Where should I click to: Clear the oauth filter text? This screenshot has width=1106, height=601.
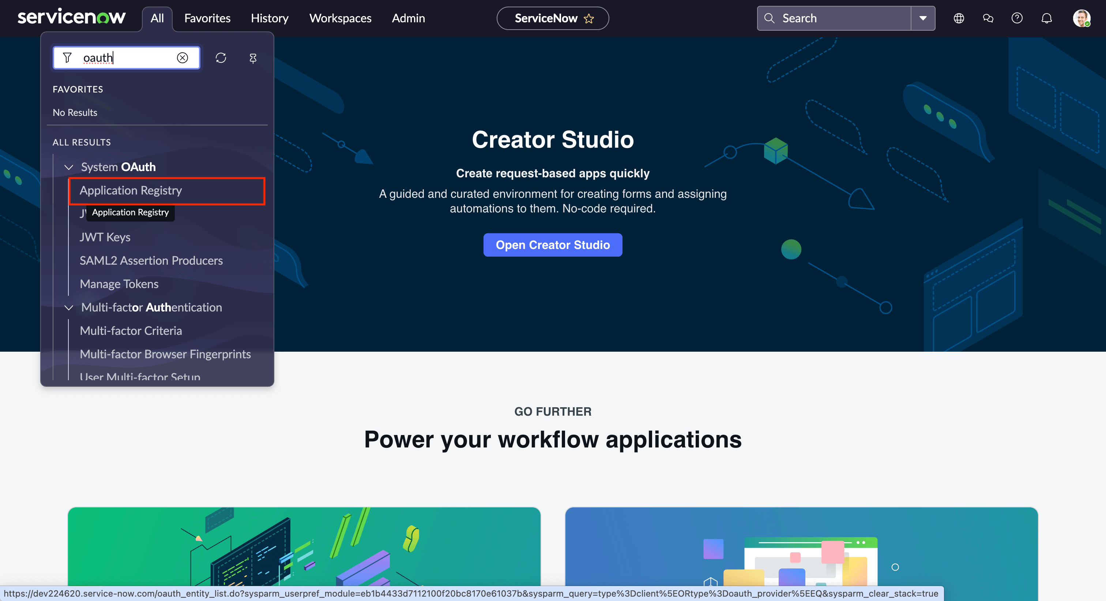[183, 57]
